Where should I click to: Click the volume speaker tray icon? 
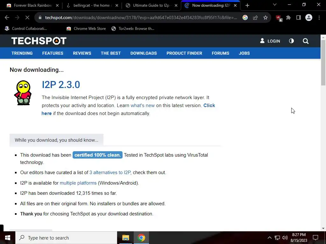[x=285, y=238]
